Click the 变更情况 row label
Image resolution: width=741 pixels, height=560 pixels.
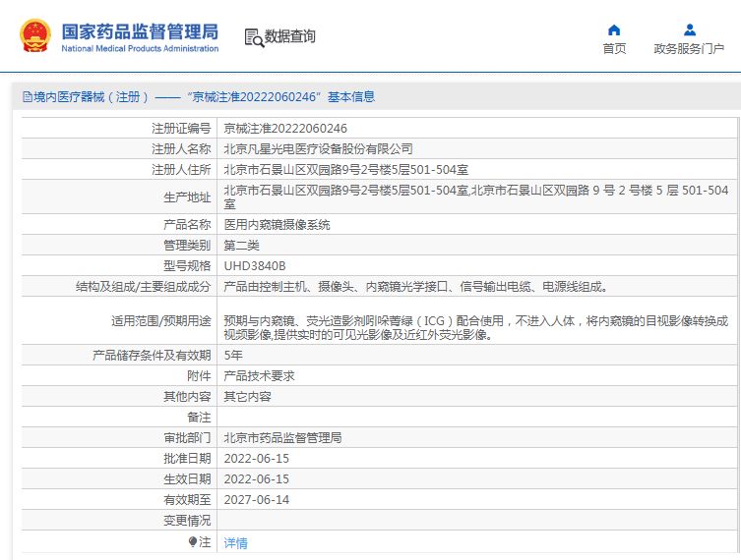[187, 521]
